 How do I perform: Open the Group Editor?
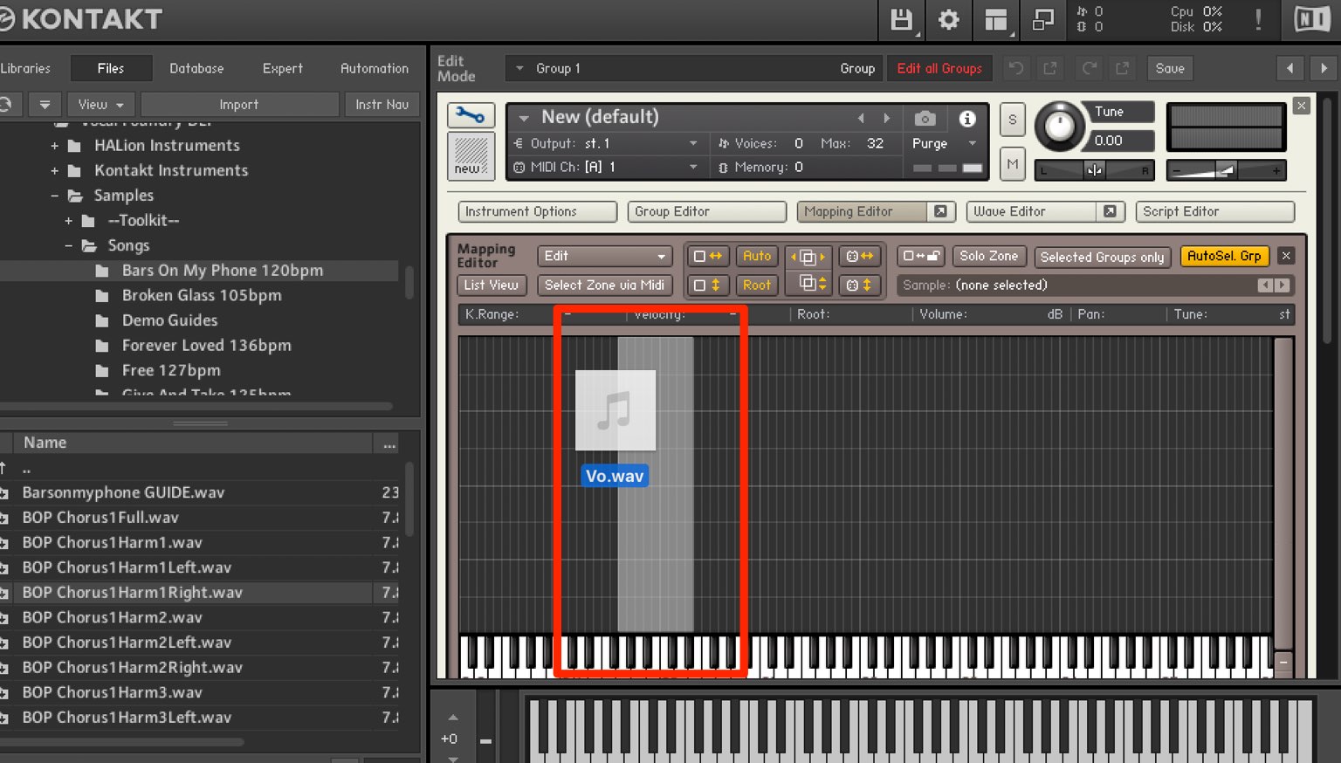click(707, 211)
